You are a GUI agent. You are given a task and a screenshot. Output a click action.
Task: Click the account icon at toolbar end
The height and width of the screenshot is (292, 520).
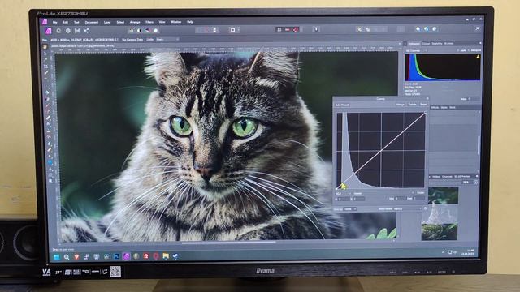pos(477,29)
